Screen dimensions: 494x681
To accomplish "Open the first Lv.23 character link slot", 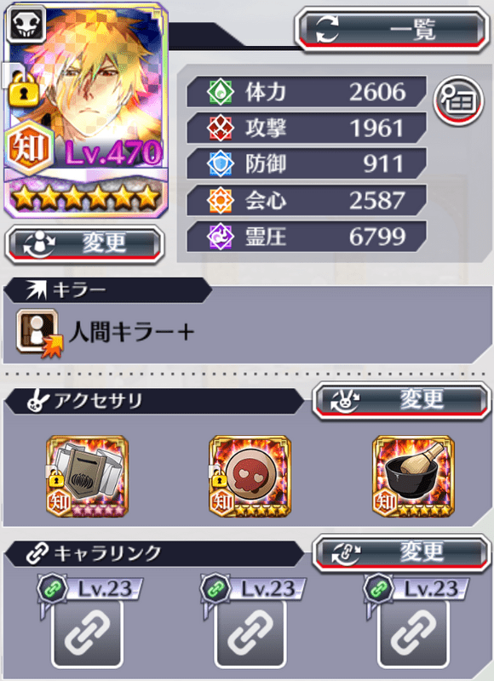I will pyautogui.click(x=87, y=632).
